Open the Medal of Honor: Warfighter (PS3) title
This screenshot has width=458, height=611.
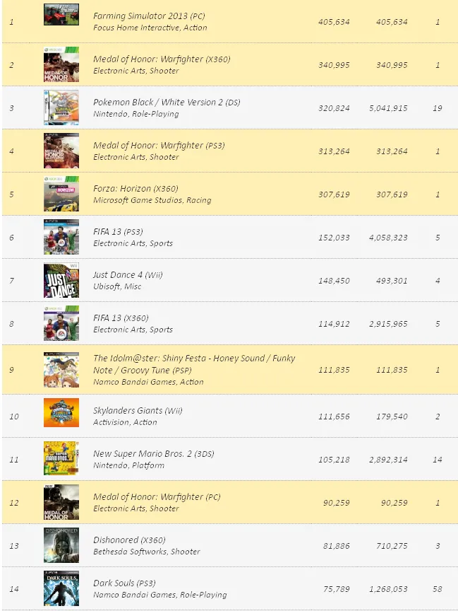click(x=159, y=146)
